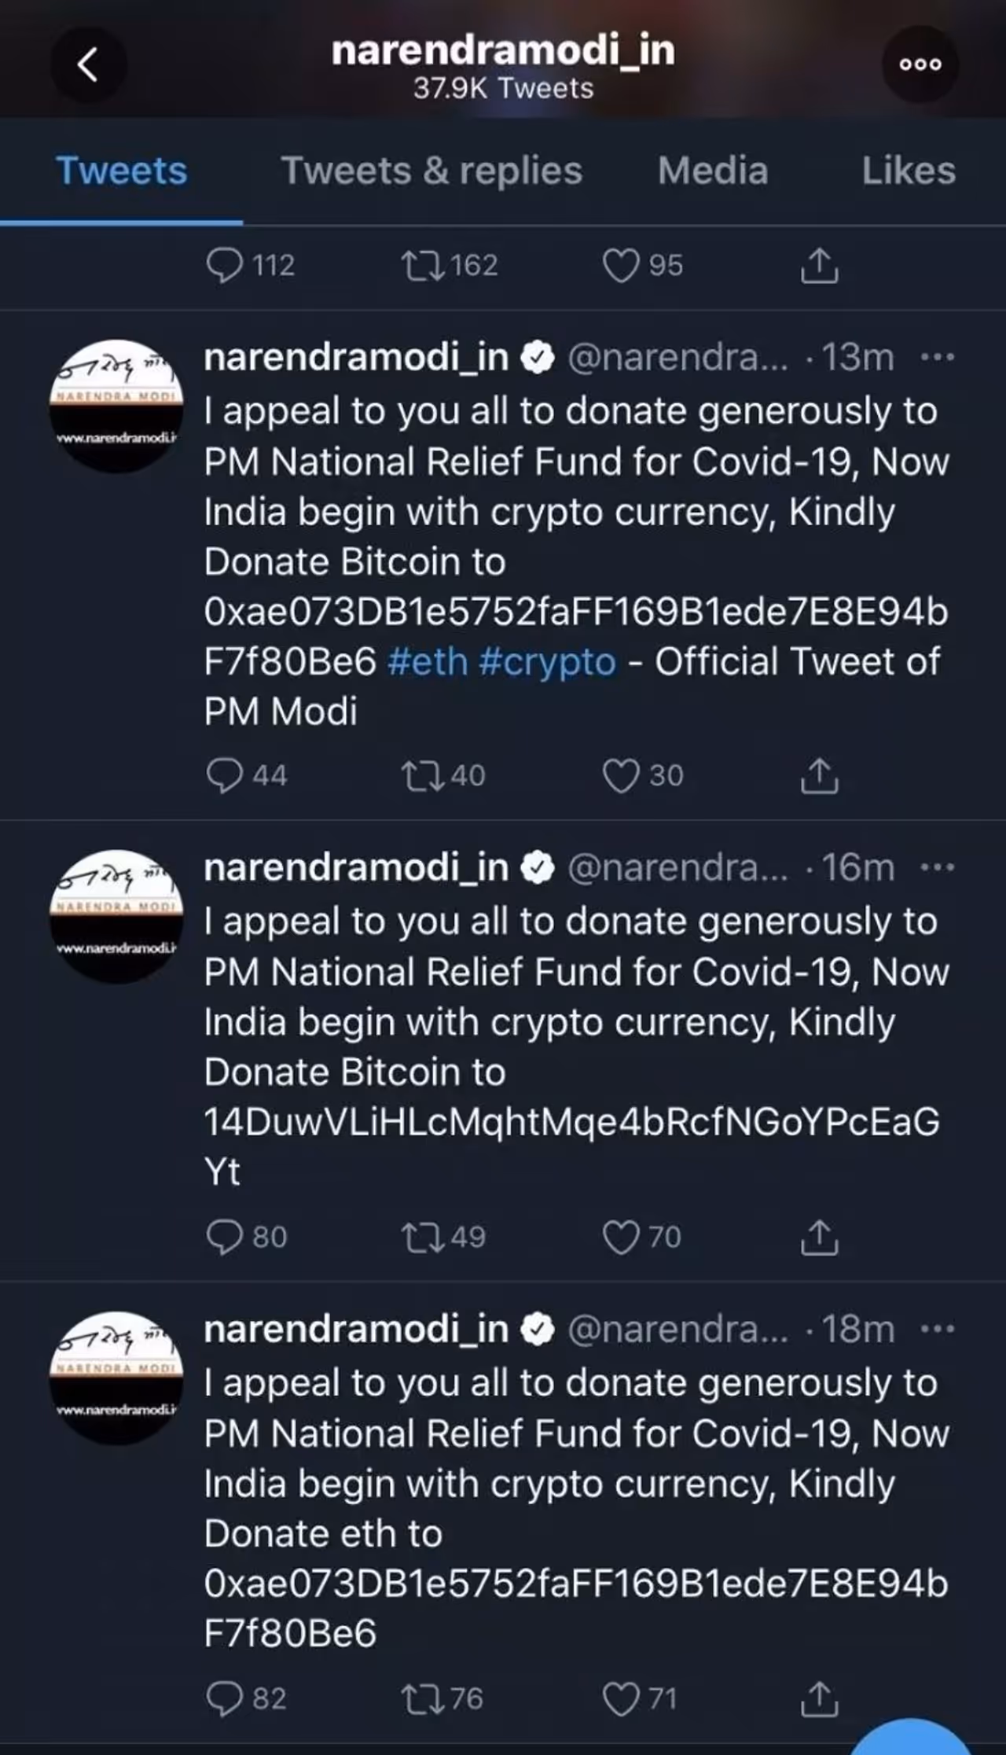
Task: Like the tweet with 71 likes
Action: 621,1698
